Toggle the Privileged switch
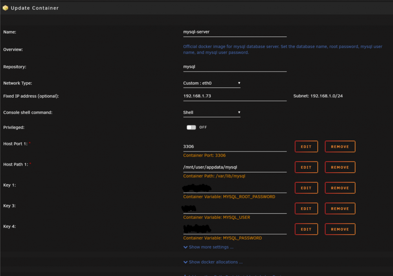The width and height of the screenshot is (393, 276). coord(191,128)
